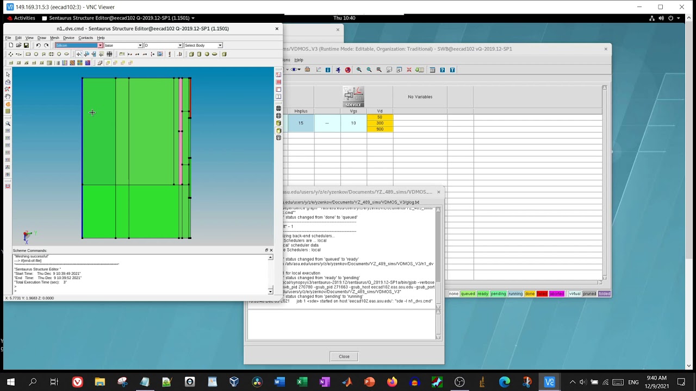The width and height of the screenshot is (696, 391).
Task: Click the Open file folder icon
Action: click(18, 45)
